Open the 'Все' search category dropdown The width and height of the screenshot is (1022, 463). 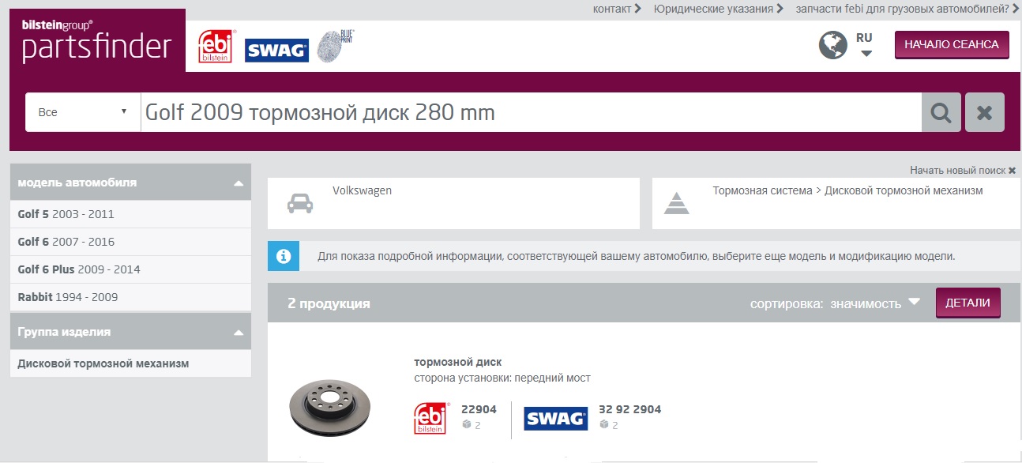[83, 112]
